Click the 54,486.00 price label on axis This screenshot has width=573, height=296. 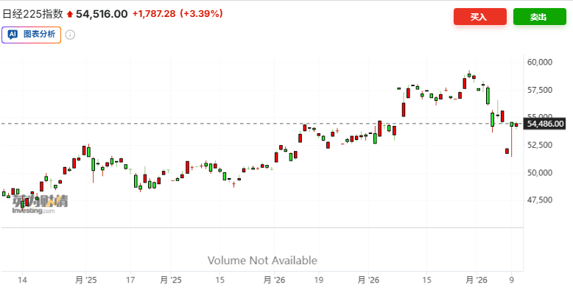545,124
